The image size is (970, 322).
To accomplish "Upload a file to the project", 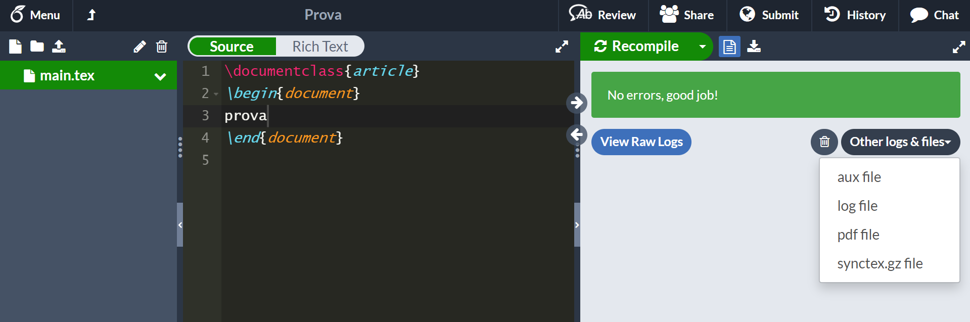I will (59, 47).
